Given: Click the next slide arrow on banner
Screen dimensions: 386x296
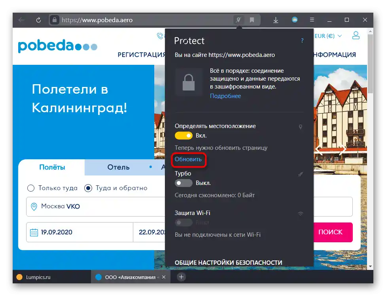Looking at the screenshot, I should point(342,149).
